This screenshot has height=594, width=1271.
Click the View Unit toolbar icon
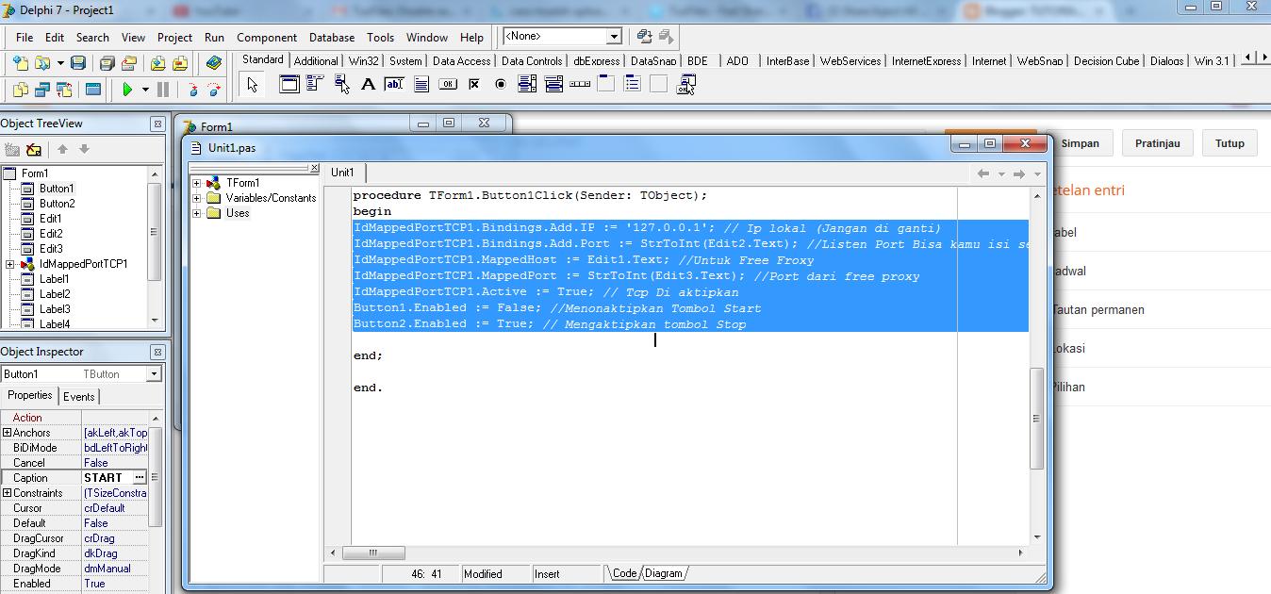[x=21, y=90]
